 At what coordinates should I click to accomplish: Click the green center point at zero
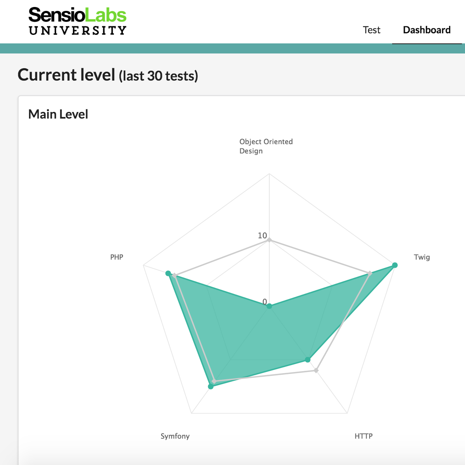coord(270,307)
